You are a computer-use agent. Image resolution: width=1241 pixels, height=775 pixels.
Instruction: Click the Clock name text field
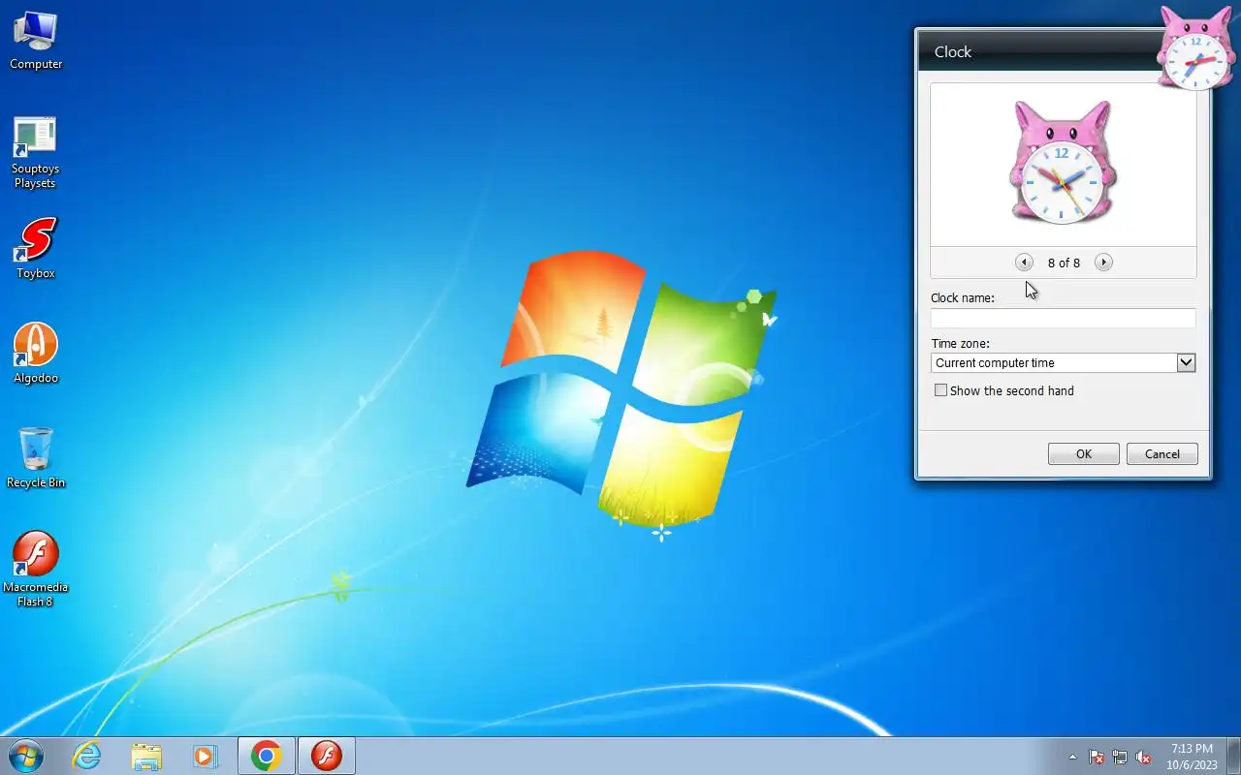[1063, 318]
